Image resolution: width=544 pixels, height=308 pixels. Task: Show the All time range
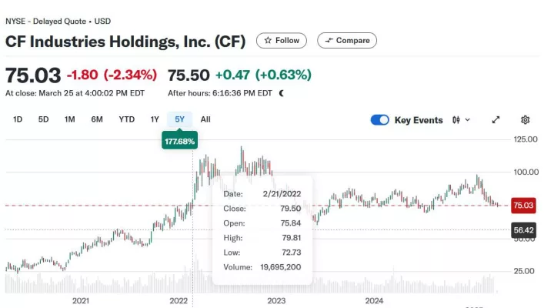click(205, 119)
